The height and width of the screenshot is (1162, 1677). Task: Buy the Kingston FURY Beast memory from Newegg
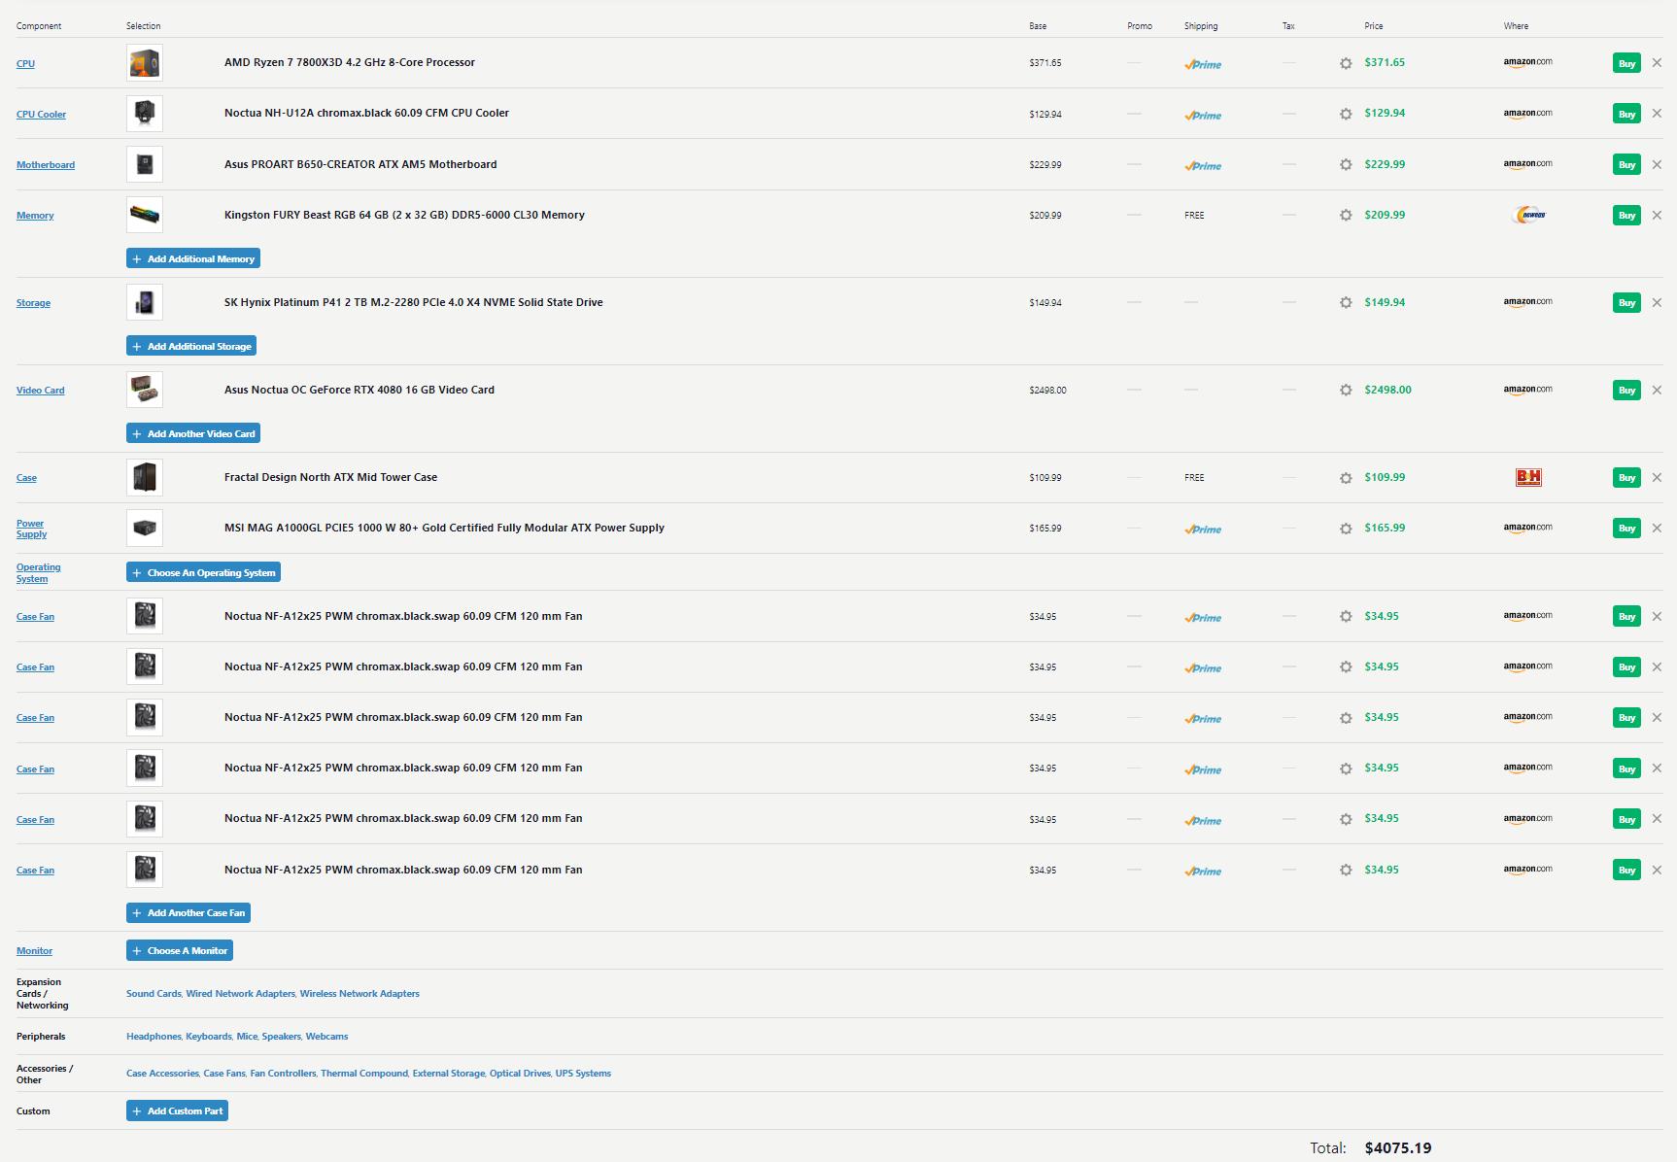(1626, 215)
